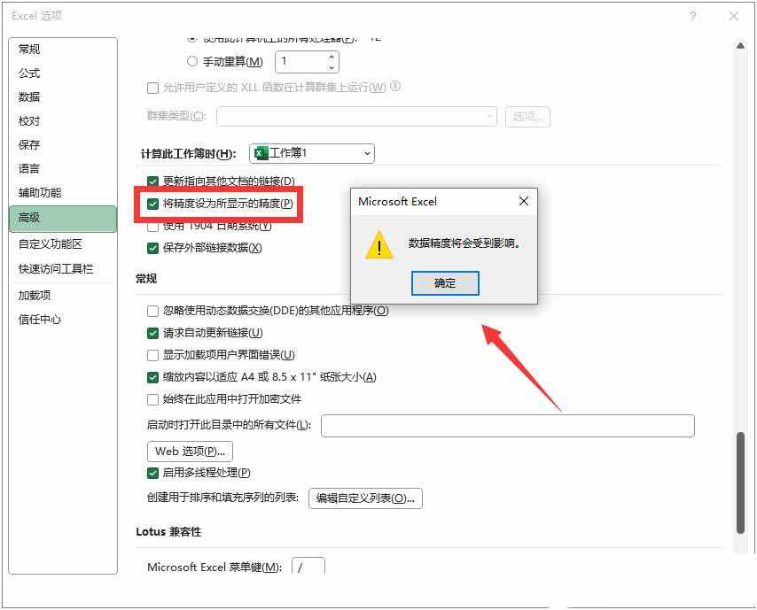Click the vertical scrollbar thumb
Viewport: 757px width, 610px height.
point(740,483)
